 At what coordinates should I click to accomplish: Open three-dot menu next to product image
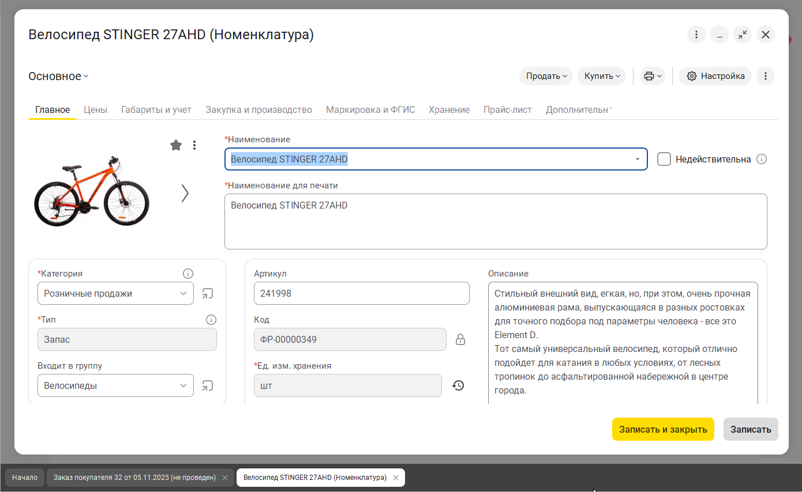pyautogui.click(x=194, y=145)
